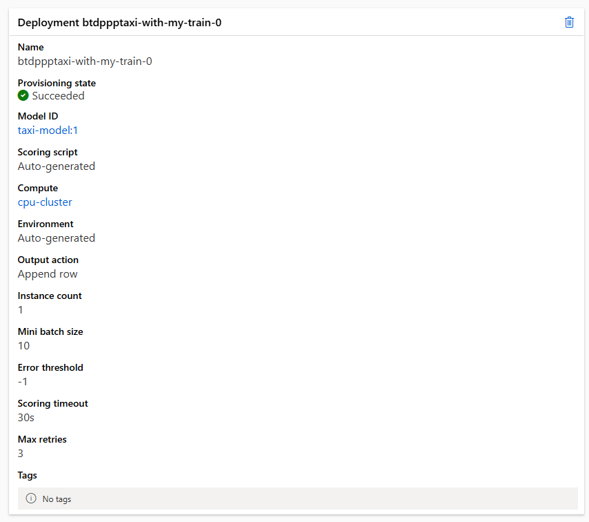Click the delete deployment trash icon

coord(569,21)
